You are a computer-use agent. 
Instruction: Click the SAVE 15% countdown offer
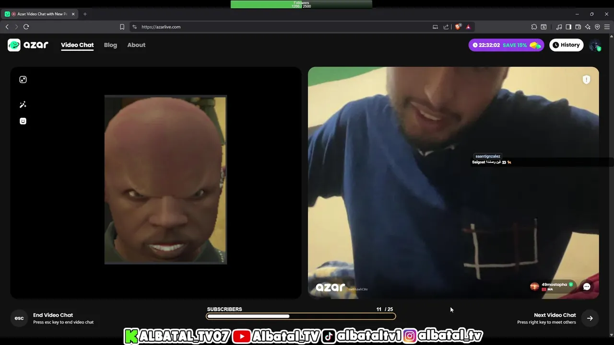[x=506, y=45]
